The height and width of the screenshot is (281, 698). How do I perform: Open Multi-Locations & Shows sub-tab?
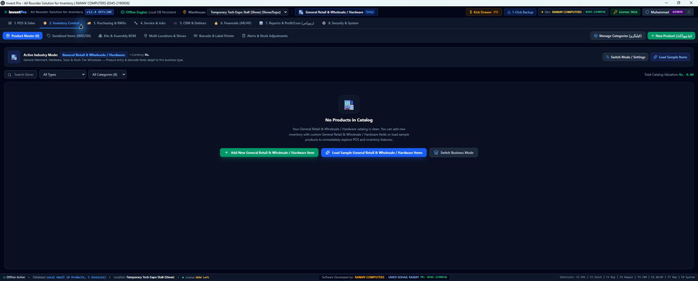pos(165,35)
